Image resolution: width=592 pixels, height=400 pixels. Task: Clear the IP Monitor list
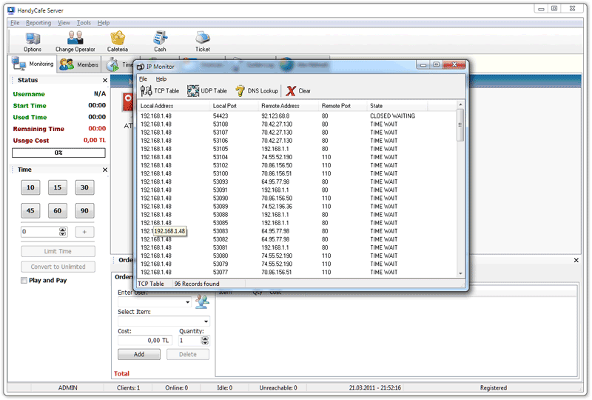pyautogui.click(x=298, y=90)
